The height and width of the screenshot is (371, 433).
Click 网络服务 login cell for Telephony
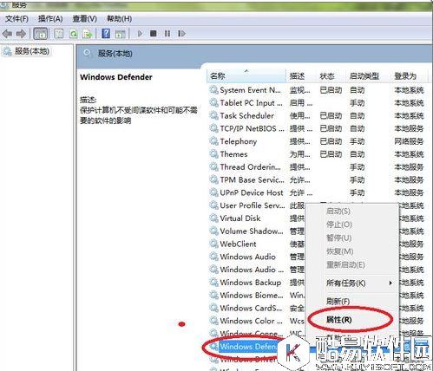pyautogui.click(x=409, y=141)
